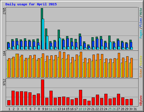Click day 5 label in green

coord(26,109)
